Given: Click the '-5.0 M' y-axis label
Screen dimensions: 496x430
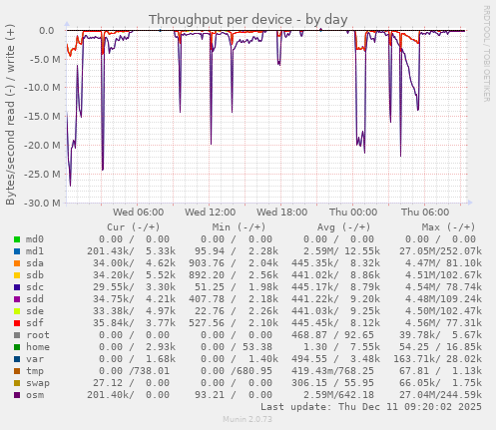Looking at the screenshot, I should pos(45,60).
